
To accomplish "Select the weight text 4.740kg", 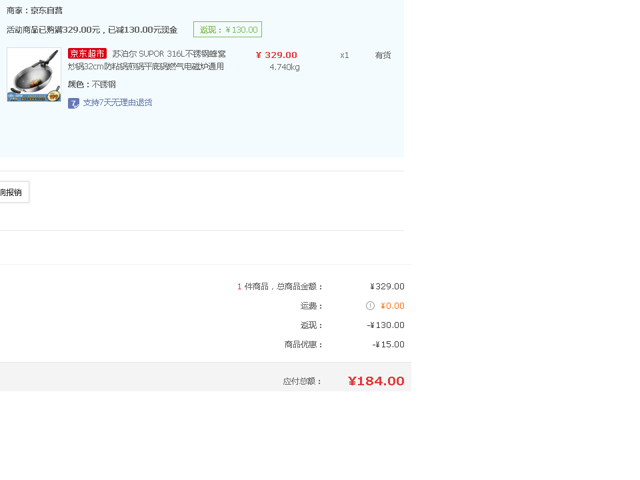I will pyautogui.click(x=285, y=67).
